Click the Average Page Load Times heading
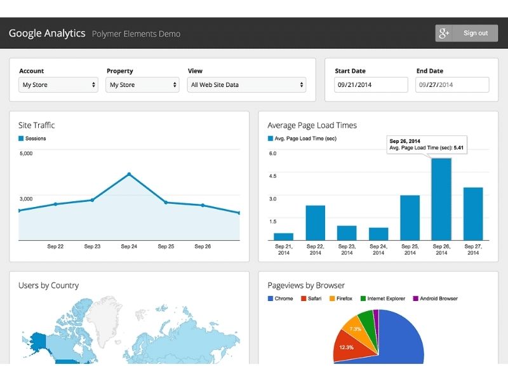Image resolution: width=508 pixels, height=381 pixels. tap(312, 125)
